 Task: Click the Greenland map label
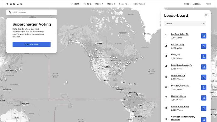coord(147,34)
